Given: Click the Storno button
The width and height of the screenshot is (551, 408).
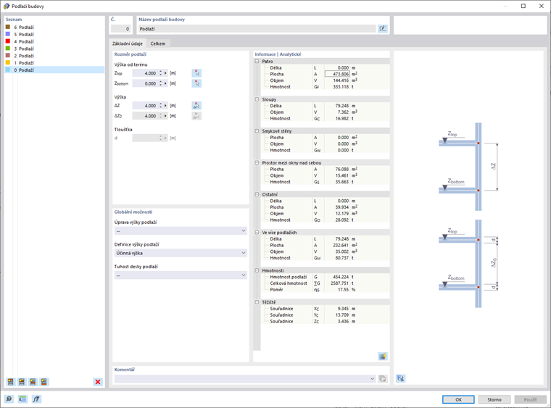Looking at the screenshot, I should [x=494, y=399].
